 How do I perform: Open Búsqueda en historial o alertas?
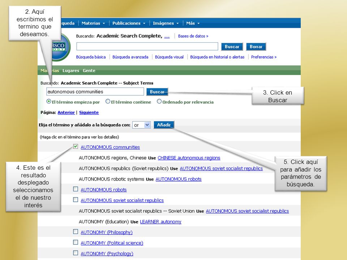[x=217, y=57]
